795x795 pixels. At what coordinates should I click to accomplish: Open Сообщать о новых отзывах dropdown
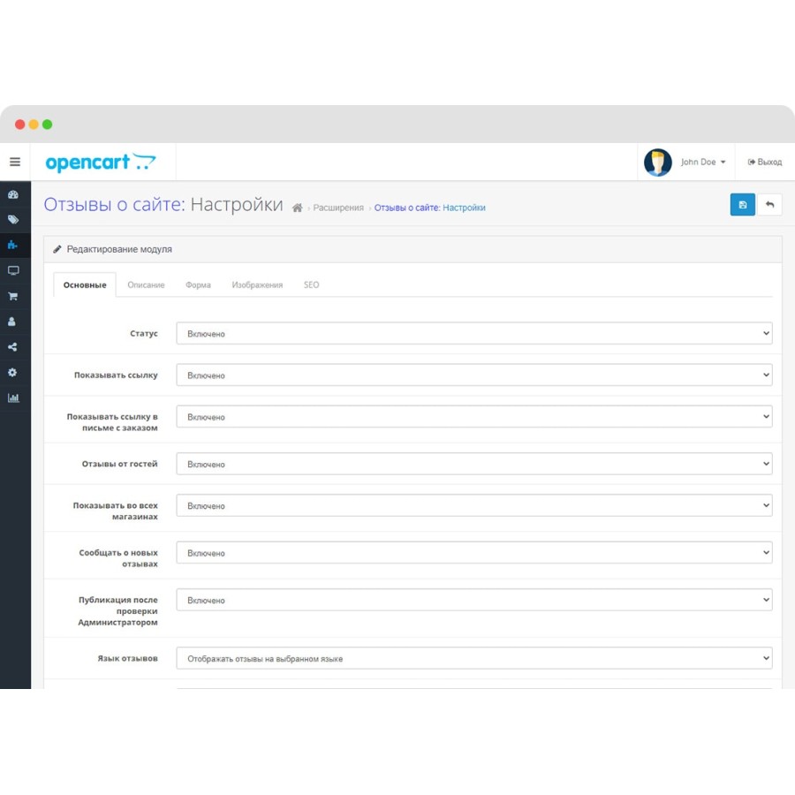(x=474, y=553)
